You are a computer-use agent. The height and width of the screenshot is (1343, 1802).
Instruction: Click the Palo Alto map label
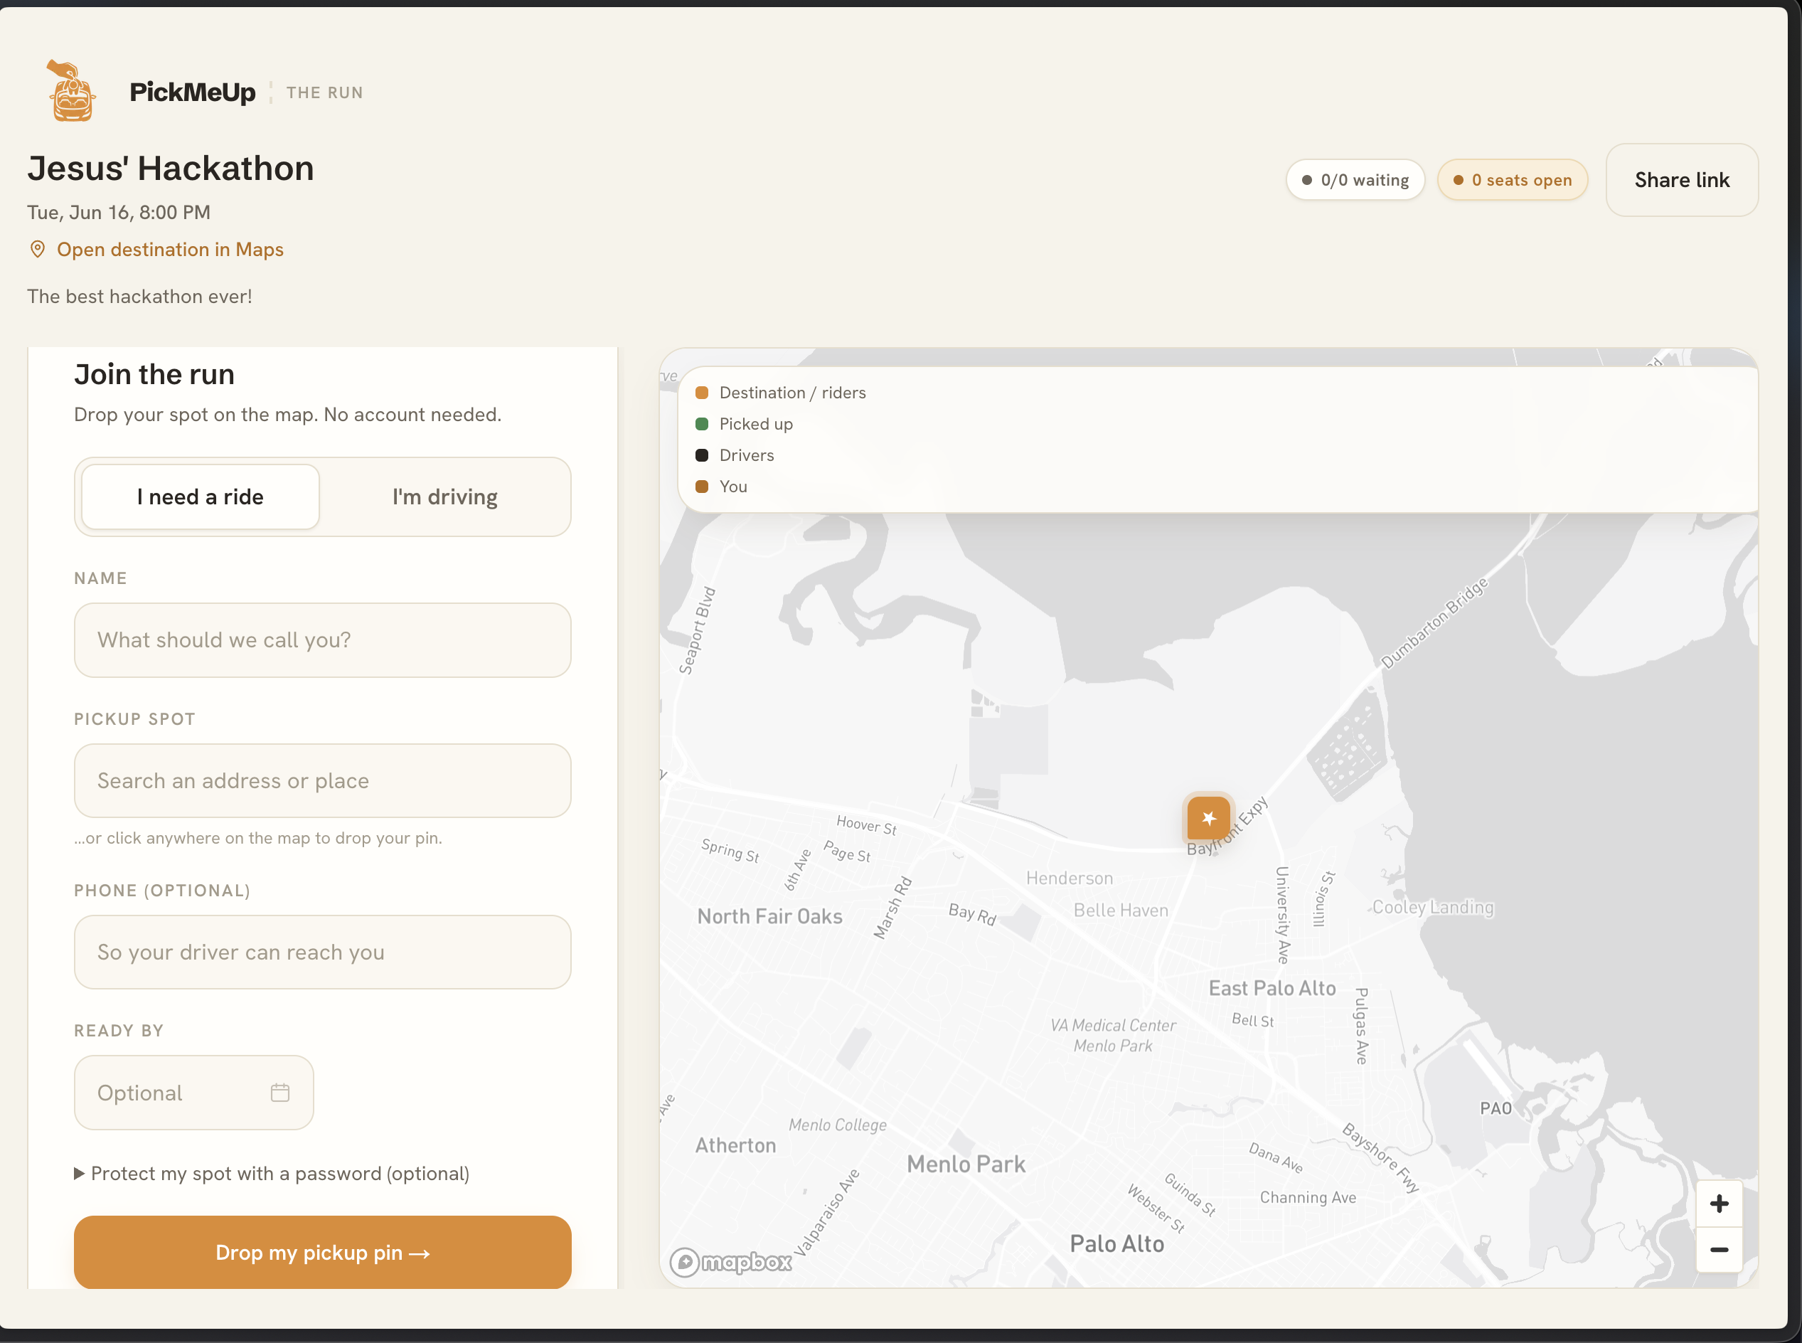click(1116, 1243)
